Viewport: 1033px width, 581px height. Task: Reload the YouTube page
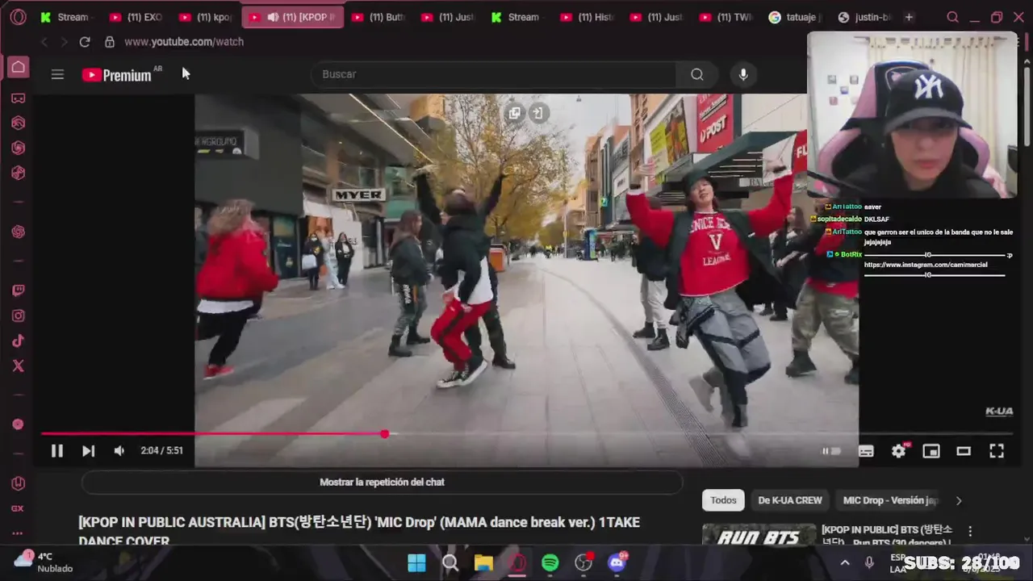pyautogui.click(x=84, y=42)
